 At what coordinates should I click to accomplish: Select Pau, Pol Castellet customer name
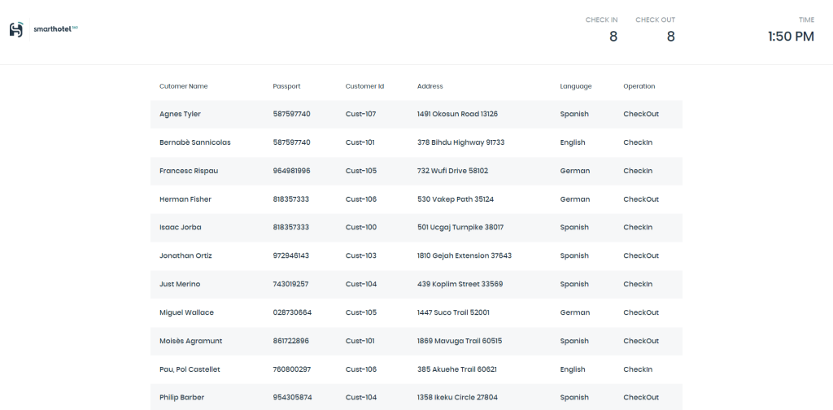click(190, 369)
